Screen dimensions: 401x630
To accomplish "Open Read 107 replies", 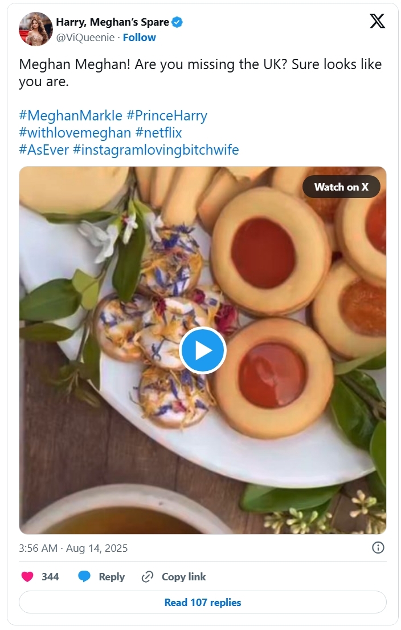I will point(202,603).
